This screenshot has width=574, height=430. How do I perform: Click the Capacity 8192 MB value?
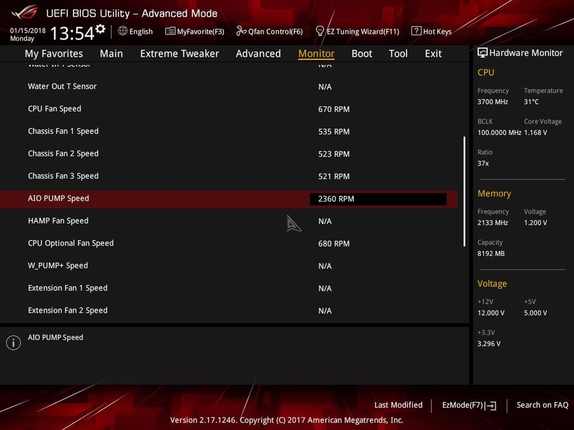point(491,253)
